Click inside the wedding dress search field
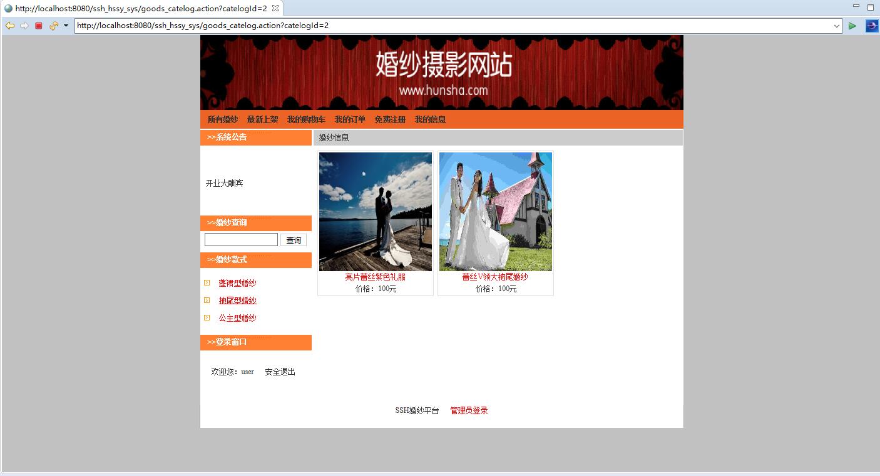 241,239
